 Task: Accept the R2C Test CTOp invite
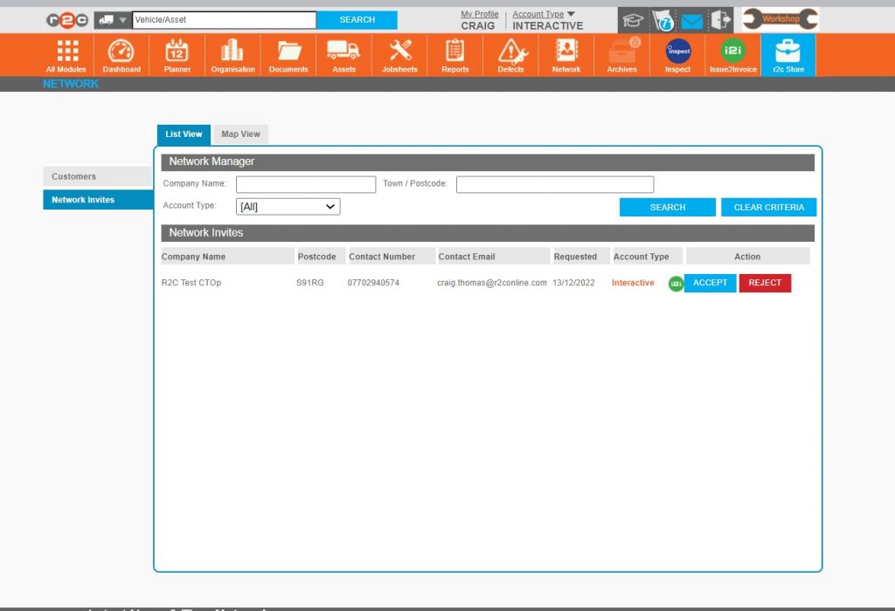710,283
